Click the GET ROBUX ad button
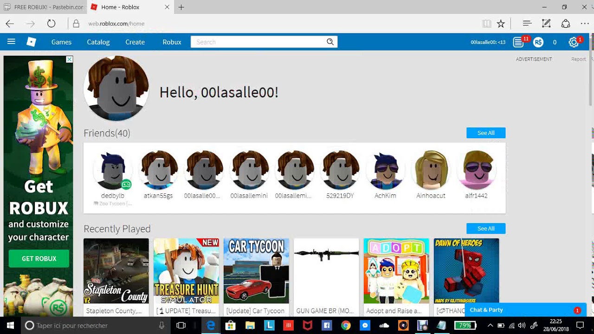 point(39,258)
